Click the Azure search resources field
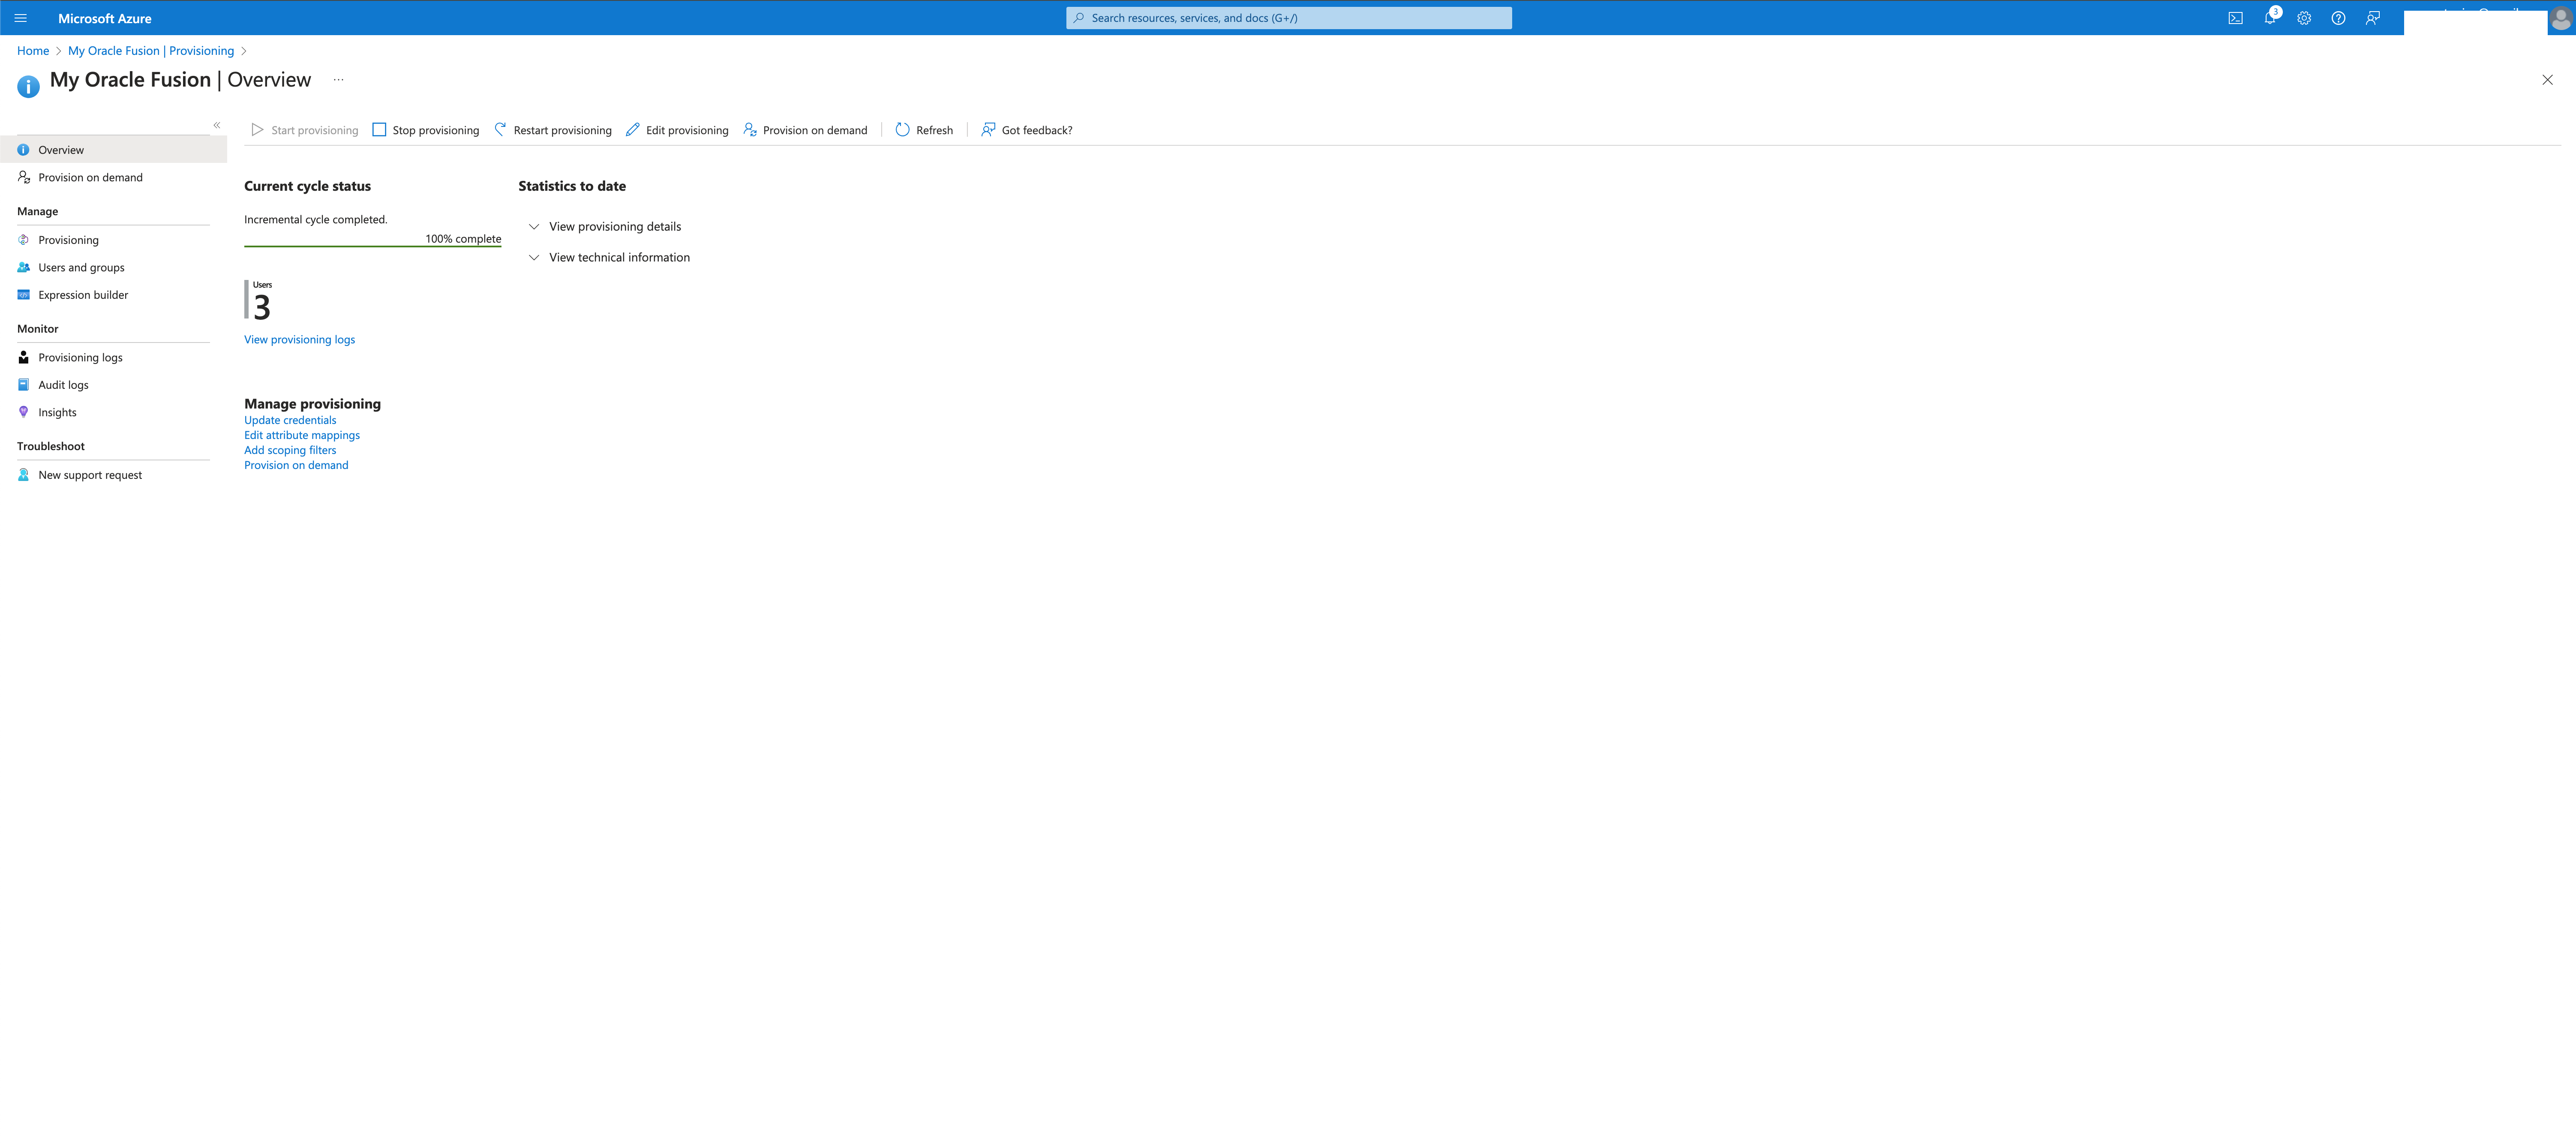Screen dimensions: 2576x1148 coord(1288,18)
